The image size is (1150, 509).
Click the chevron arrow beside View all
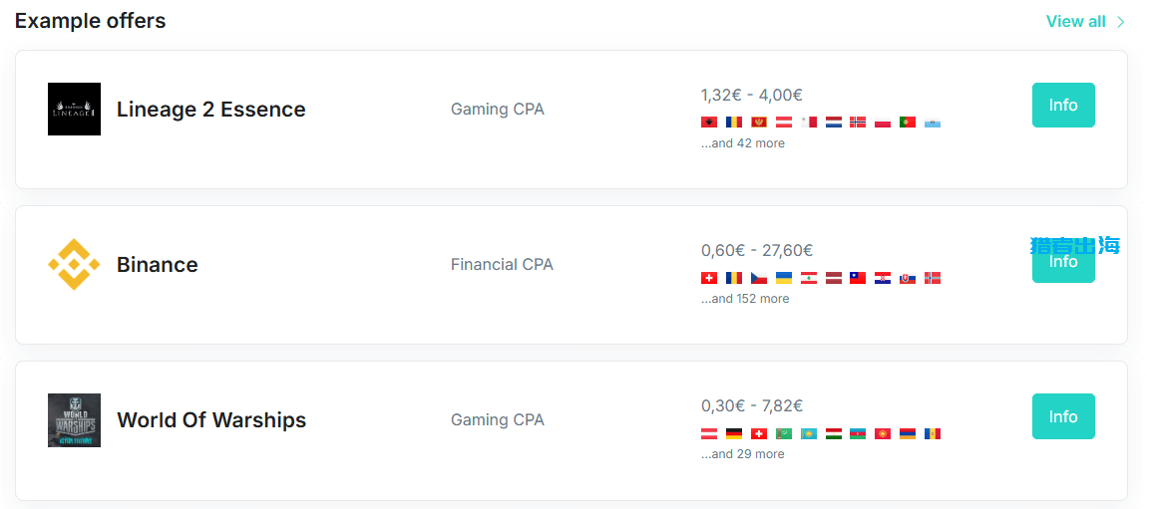pyautogui.click(x=1121, y=22)
